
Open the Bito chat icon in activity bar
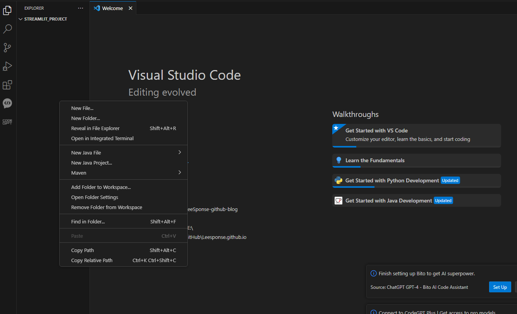pos(7,103)
